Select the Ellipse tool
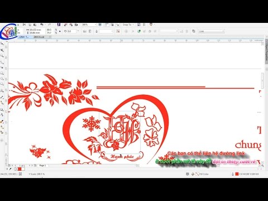Image resolution: width=268 pixels, height=201 pixels. 2,79
